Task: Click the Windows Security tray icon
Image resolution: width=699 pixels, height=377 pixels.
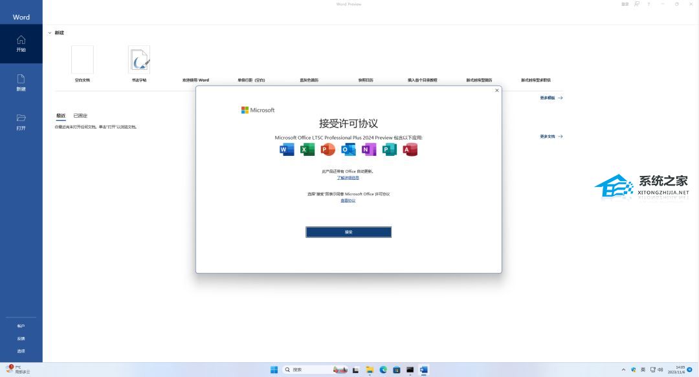Action: pos(634,370)
